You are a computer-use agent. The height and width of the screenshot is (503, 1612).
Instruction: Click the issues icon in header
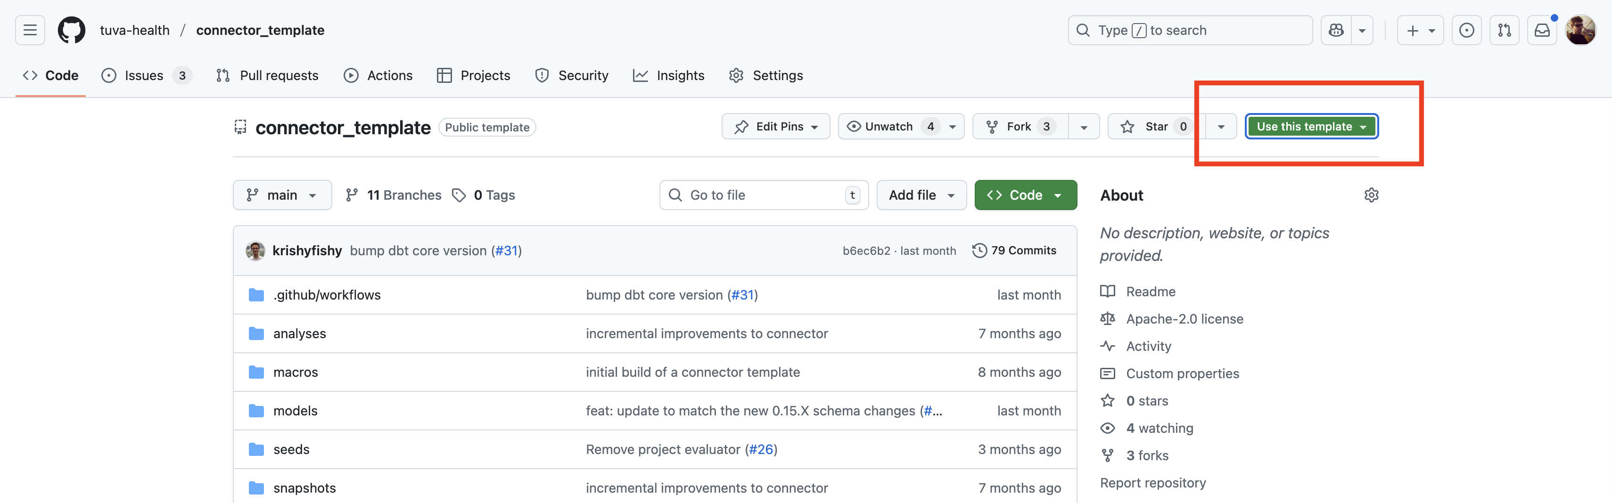pyautogui.click(x=1466, y=30)
